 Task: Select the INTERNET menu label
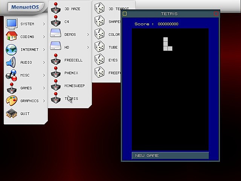pyautogui.click(x=29, y=49)
